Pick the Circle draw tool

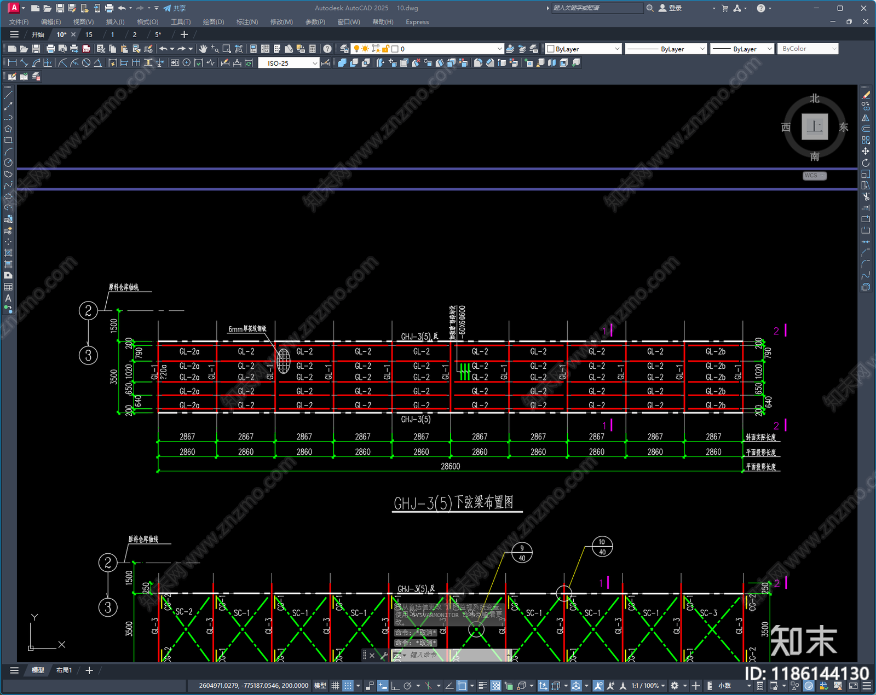pos(8,163)
